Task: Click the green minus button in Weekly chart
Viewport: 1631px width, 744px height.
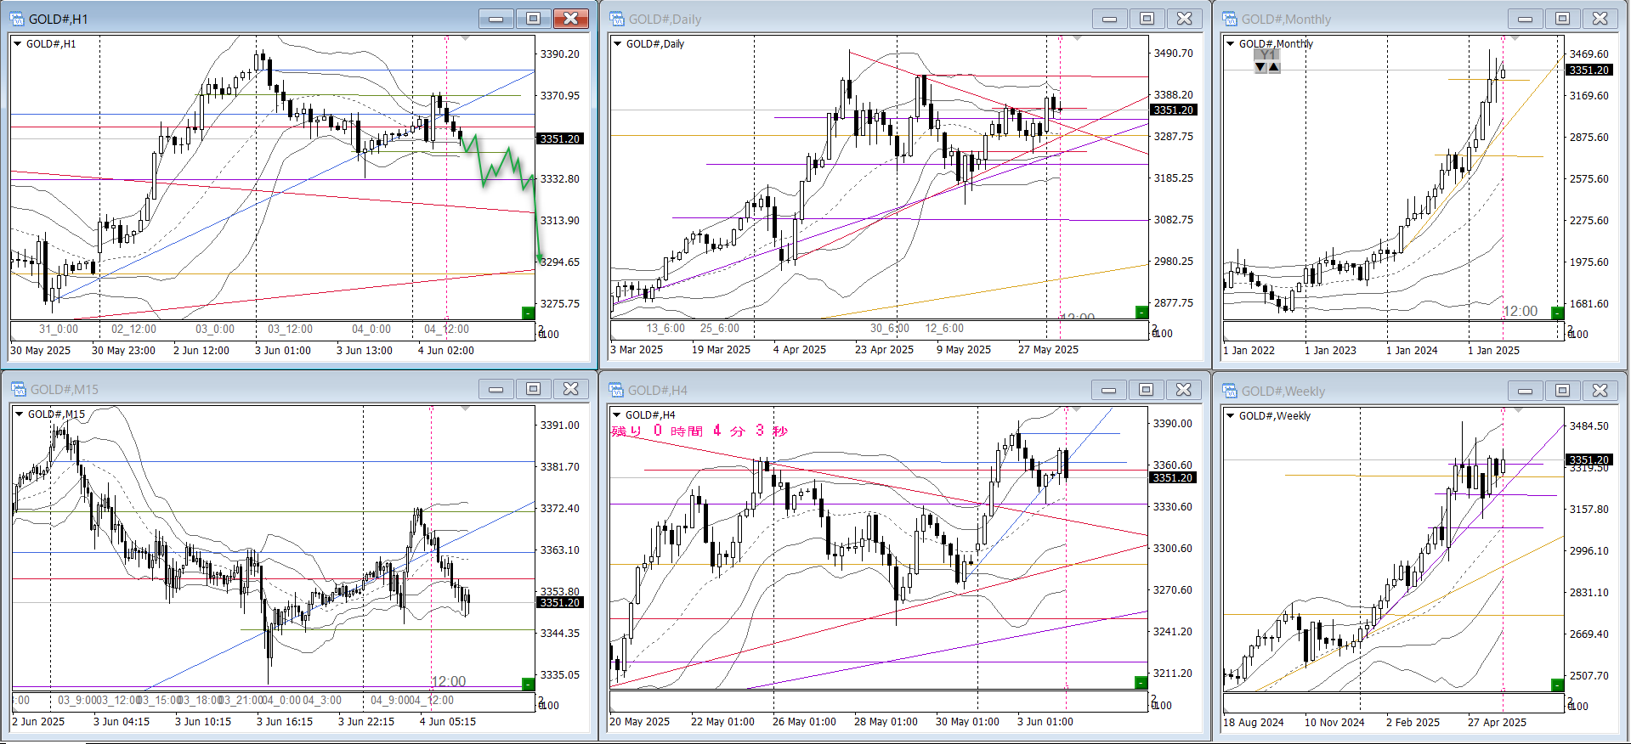Action: coord(1557,685)
